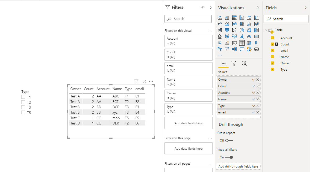The image size is (310, 172).
Task: Select the stacked column chart visualization
Action: coord(227,18)
